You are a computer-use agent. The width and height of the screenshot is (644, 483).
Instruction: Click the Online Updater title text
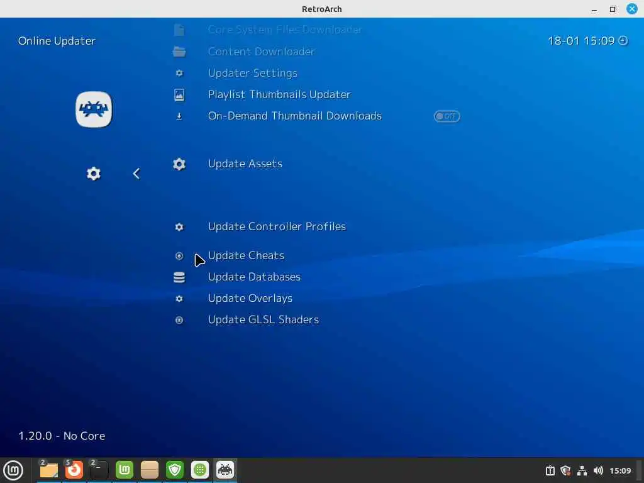[57, 41]
